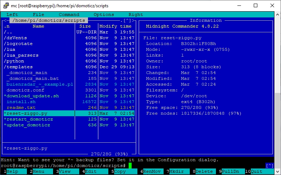This screenshot has height=175, width=281.
Task: Sort by the Size column header
Action: [x=85, y=26]
